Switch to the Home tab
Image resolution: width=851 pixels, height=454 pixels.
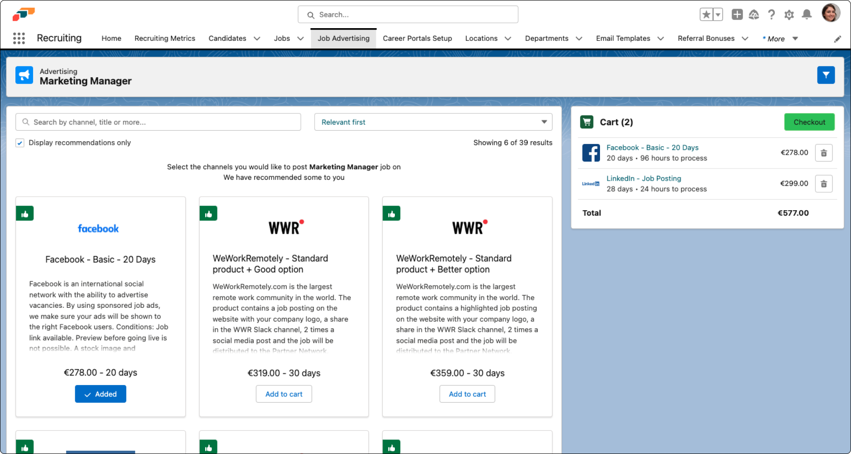pos(111,39)
